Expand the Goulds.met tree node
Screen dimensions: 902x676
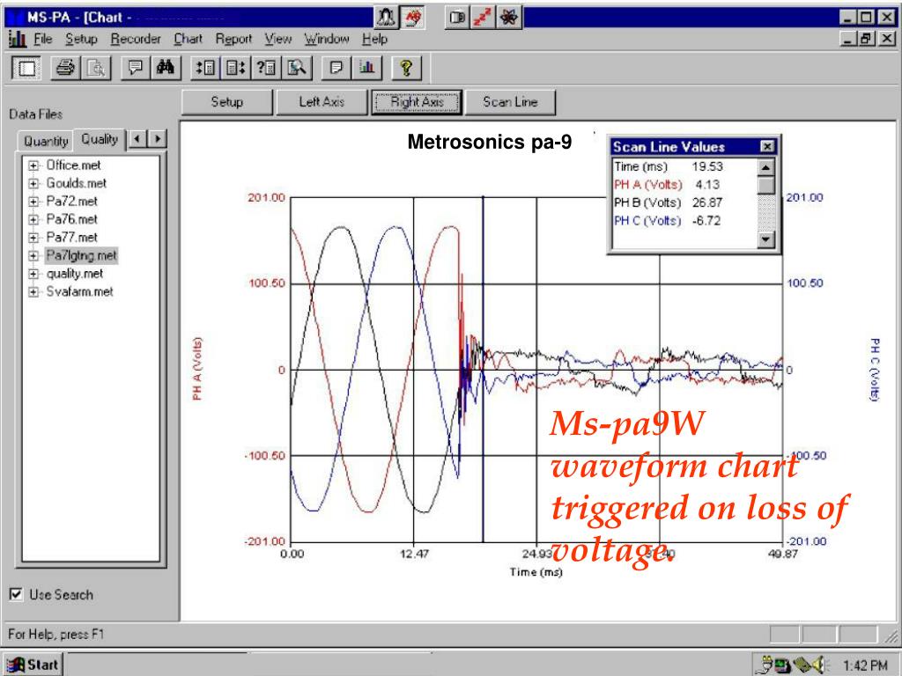(33, 184)
